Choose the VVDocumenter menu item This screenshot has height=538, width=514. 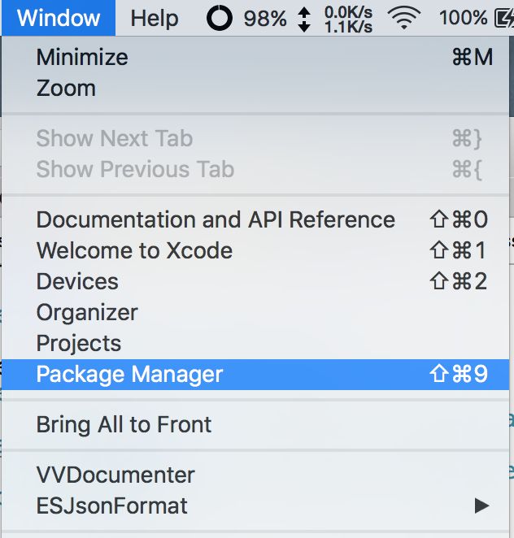click(255, 475)
